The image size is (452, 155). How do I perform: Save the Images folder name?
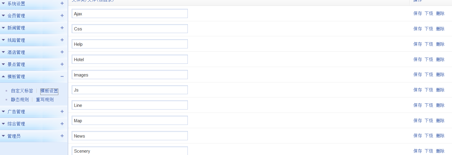pos(418,75)
